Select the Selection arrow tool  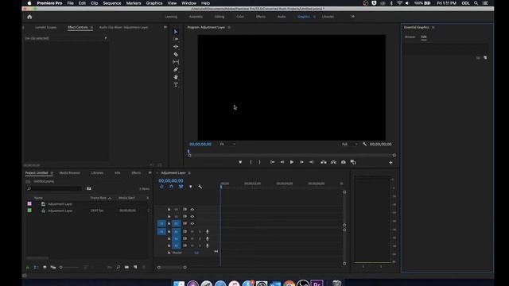click(176, 32)
